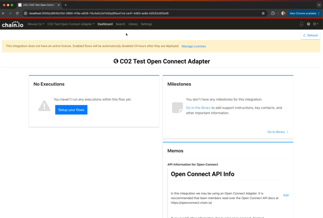Open a new browser tab

click(x=66, y=5)
